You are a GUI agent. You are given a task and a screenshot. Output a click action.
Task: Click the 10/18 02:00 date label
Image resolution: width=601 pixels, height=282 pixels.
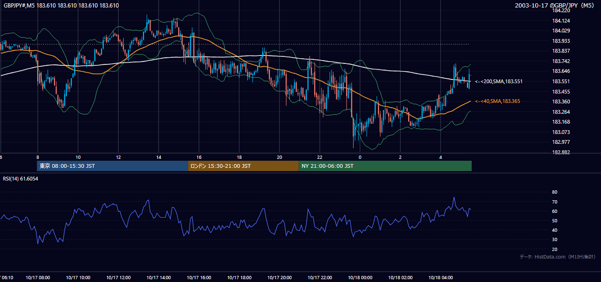click(x=400, y=278)
